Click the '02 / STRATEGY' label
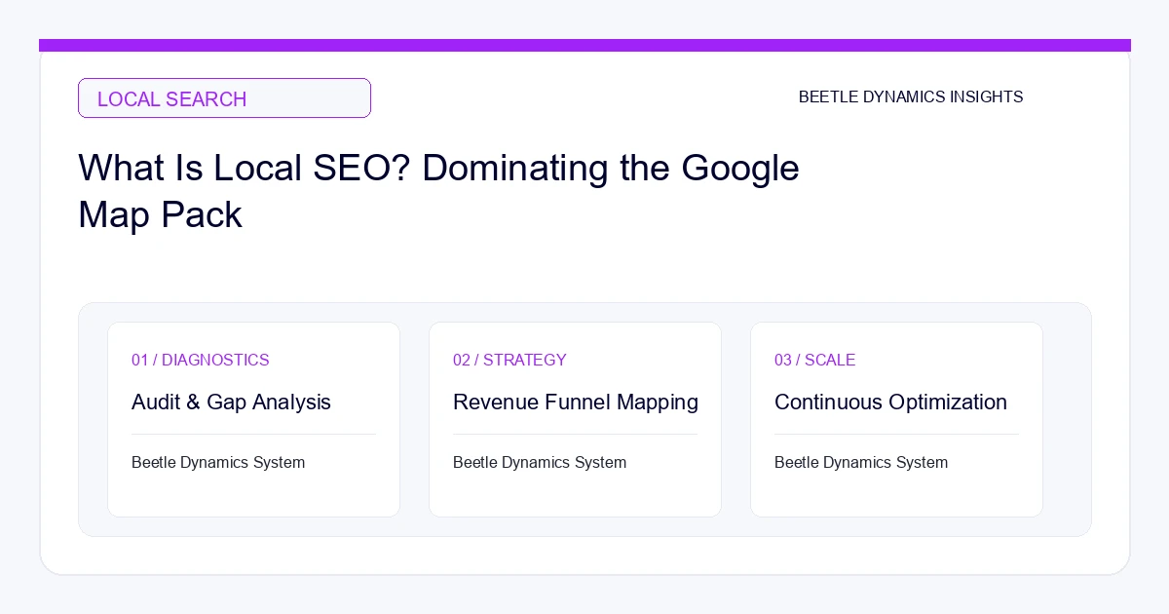The height and width of the screenshot is (614, 1169). coord(509,360)
